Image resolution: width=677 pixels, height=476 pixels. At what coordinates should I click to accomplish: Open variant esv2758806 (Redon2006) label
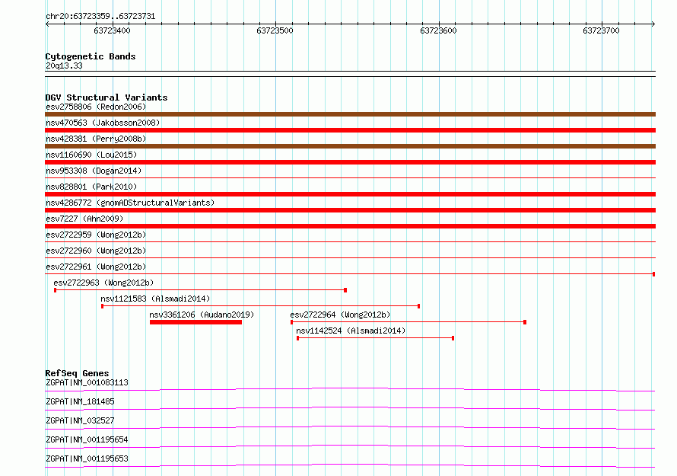click(x=96, y=107)
